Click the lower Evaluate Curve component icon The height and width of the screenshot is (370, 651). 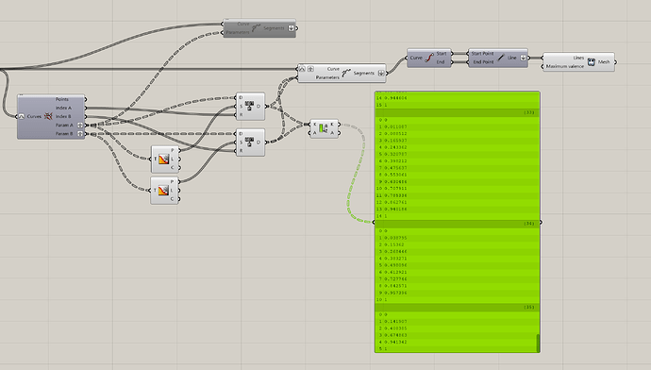click(163, 190)
